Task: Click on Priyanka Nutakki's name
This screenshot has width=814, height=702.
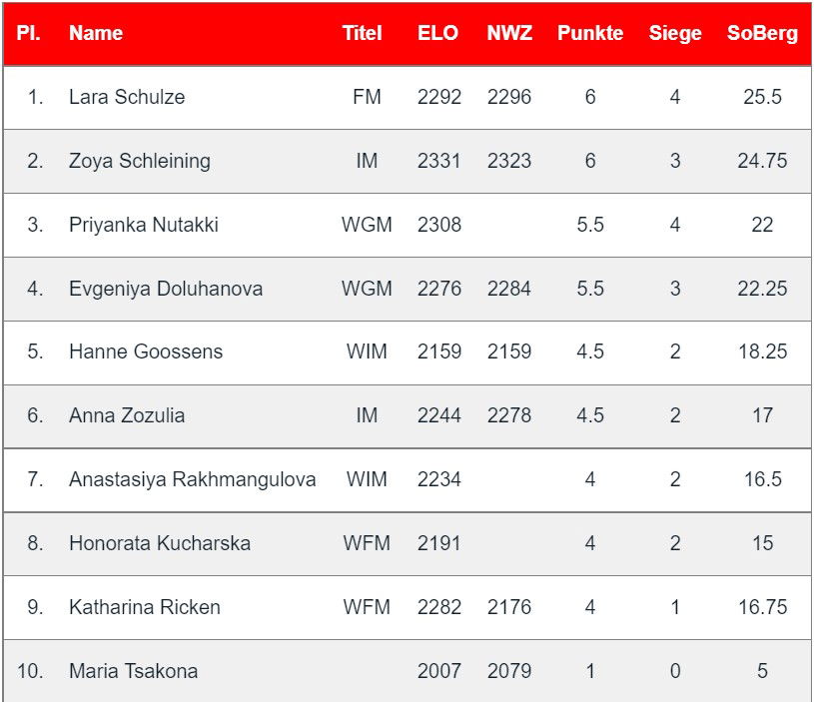Action: click(x=143, y=225)
